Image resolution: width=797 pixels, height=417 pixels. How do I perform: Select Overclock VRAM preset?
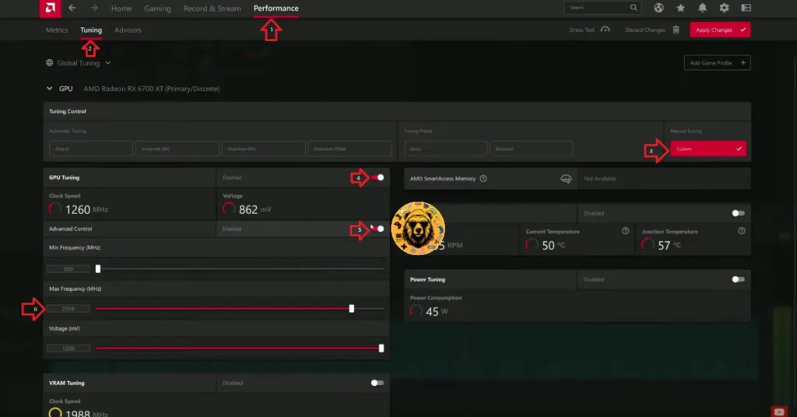pyautogui.click(x=349, y=149)
